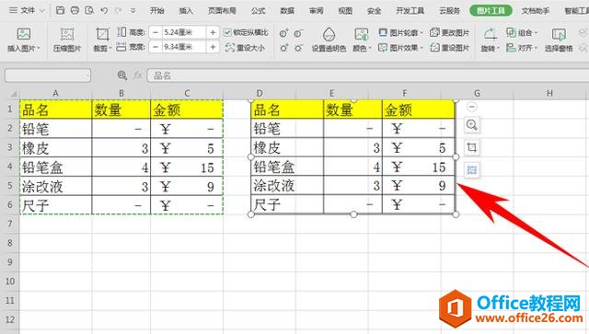Image resolution: width=589 pixels, height=334 pixels.
Task: Increase picture width with plus button
Action: [213, 47]
